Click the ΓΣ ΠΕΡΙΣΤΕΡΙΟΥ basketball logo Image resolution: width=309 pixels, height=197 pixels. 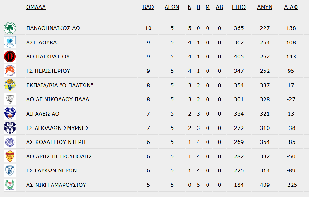pos(10,71)
